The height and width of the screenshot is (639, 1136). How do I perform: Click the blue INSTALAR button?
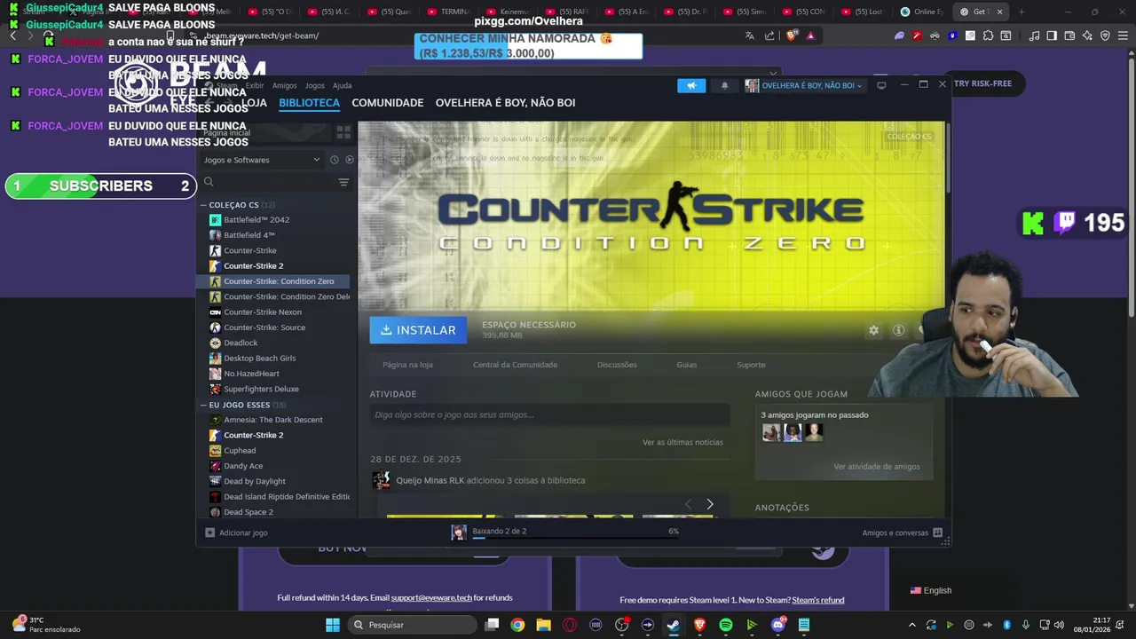[x=418, y=330]
